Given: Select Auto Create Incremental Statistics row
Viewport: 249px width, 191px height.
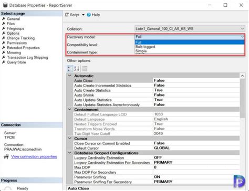Looking at the screenshot, I should point(157,86).
